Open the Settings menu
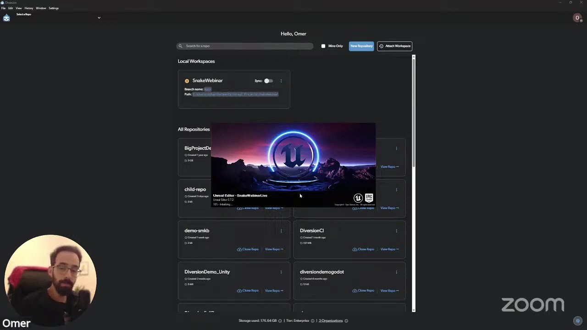587x330 pixels. [x=54, y=8]
